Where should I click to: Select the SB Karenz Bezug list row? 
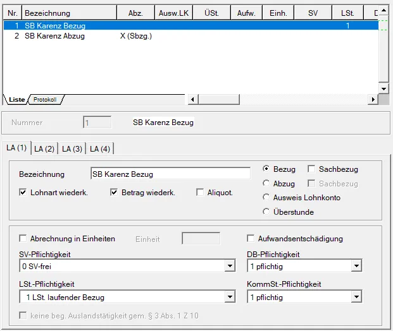[x=191, y=25]
